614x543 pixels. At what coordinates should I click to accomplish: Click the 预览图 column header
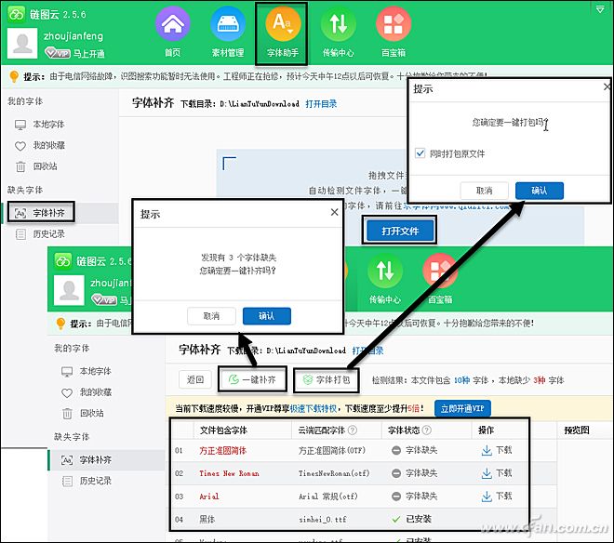[577, 430]
